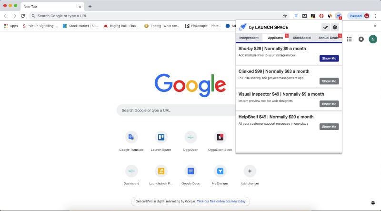The image size is (381, 211).
Task: Open Pricing- What ran... bookmark
Action: 162,26
